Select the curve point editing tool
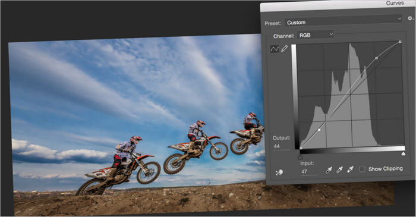 click(275, 49)
